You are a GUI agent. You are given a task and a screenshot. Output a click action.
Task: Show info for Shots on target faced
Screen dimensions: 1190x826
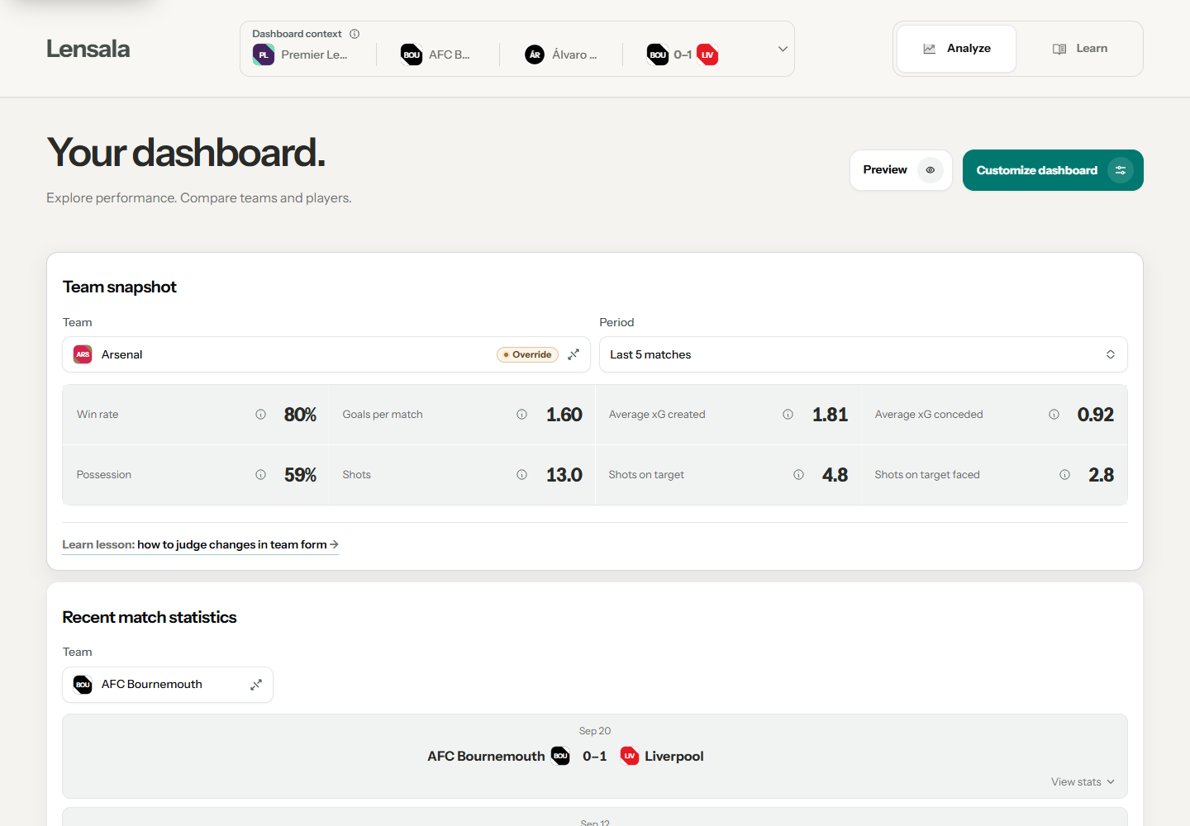(1064, 475)
